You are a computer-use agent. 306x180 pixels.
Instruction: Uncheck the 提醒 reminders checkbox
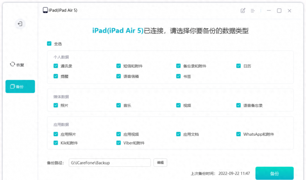[x=56, y=76]
